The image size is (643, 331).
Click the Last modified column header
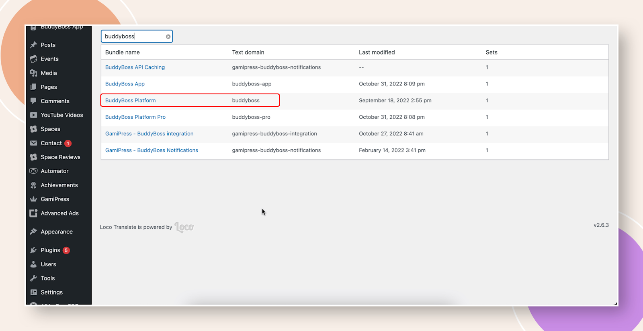tap(377, 53)
